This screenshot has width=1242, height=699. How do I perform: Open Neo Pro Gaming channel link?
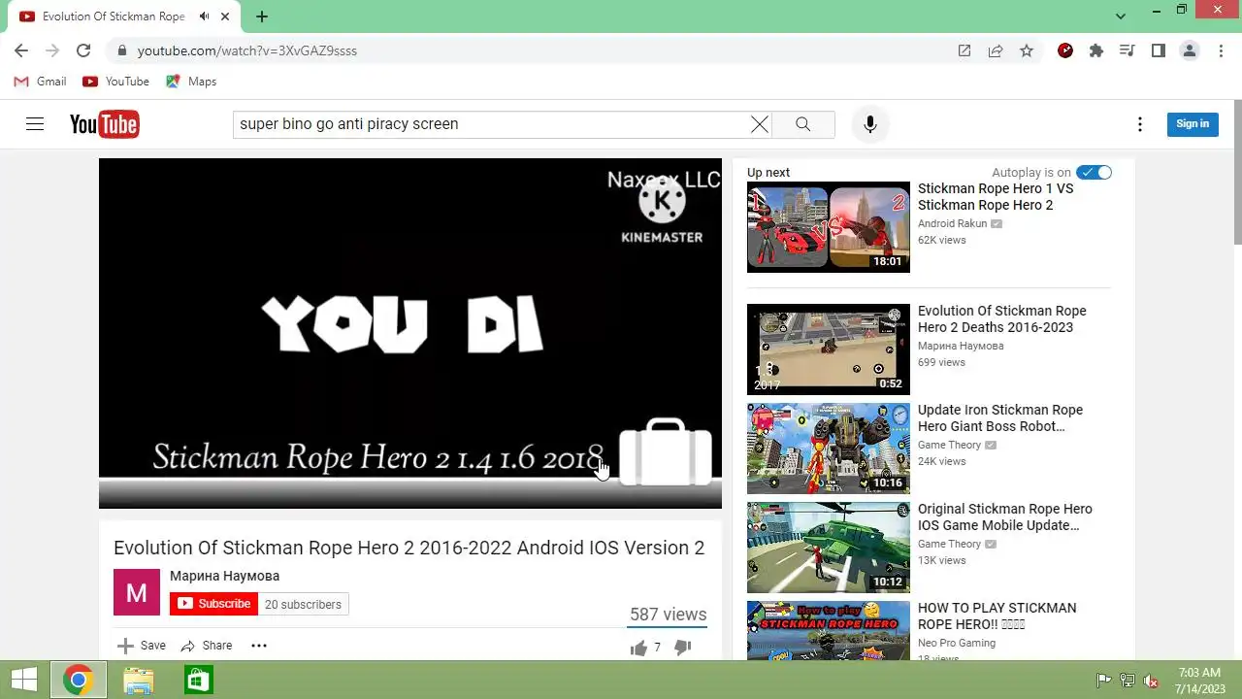click(957, 643)
